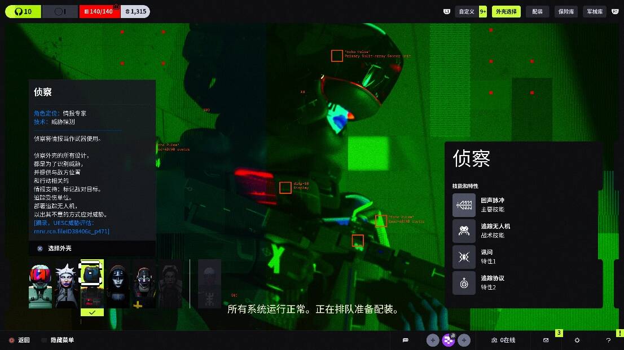Click the Interrogate trait eye icon
Image resolution: width=624 pixels, height=350 pixels.
464,257
